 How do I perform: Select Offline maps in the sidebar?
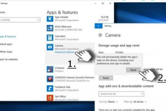click(x=6, y=52)
